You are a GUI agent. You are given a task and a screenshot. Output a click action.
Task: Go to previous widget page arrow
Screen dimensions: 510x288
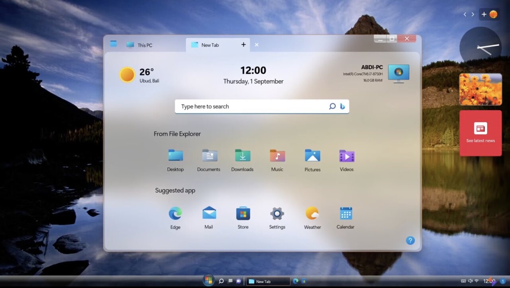click(465, 14)
